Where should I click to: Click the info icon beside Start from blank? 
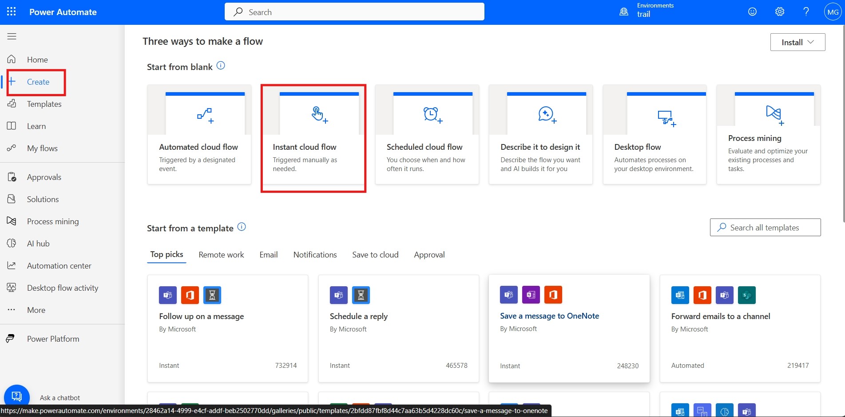click(221, 66)
